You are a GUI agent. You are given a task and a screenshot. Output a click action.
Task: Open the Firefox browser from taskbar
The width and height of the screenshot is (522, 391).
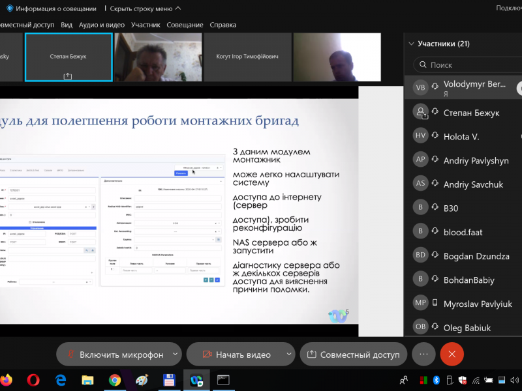(6, 380)
